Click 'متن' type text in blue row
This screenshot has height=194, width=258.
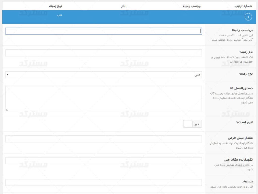[59, 15]
